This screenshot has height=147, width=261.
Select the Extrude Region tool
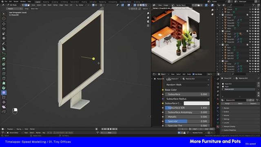click(x=4, y=59)
